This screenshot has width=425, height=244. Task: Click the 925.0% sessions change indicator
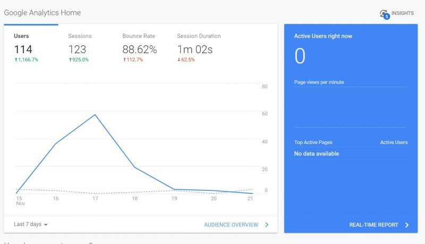(79, 60)
